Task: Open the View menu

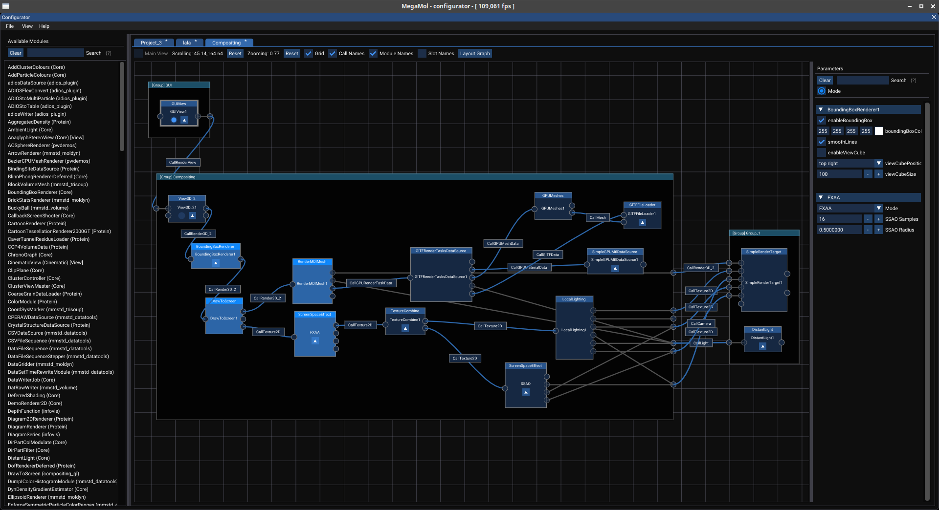Action: coord(27,26)
